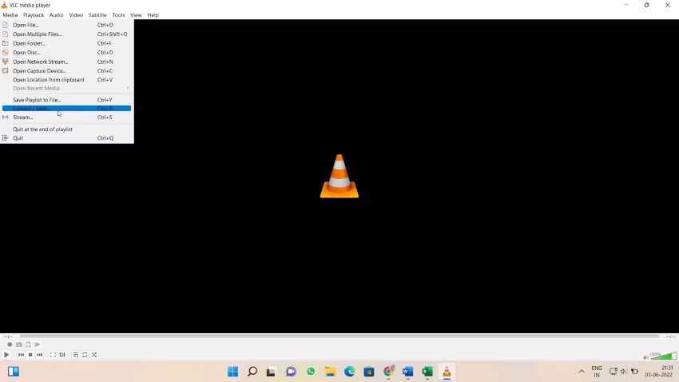Choose Save Playlist to File...
Image resolution: width=679 pixels, height=382 pixels.
66,100
